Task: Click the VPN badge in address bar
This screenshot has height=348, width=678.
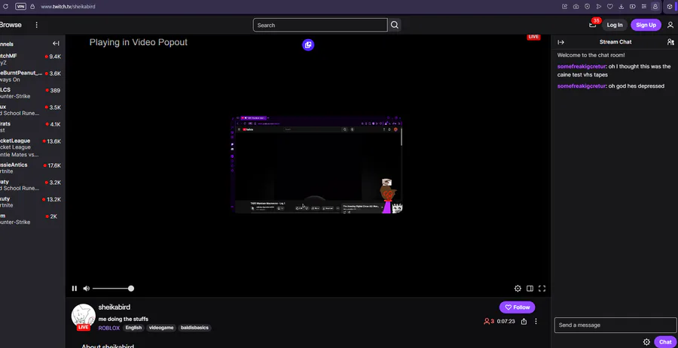Action: (20, 7)
